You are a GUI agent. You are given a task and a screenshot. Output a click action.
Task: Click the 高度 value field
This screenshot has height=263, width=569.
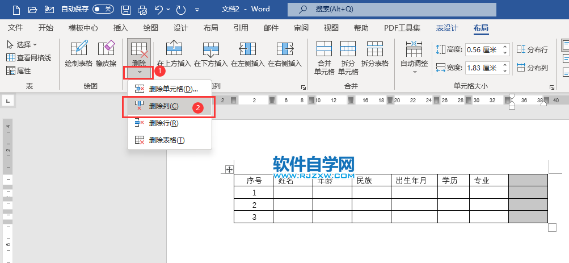point(482,50)
